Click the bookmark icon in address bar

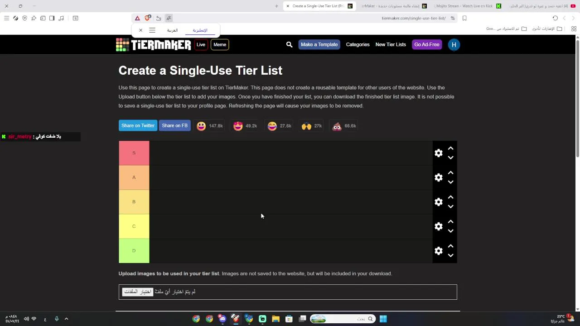464,18
